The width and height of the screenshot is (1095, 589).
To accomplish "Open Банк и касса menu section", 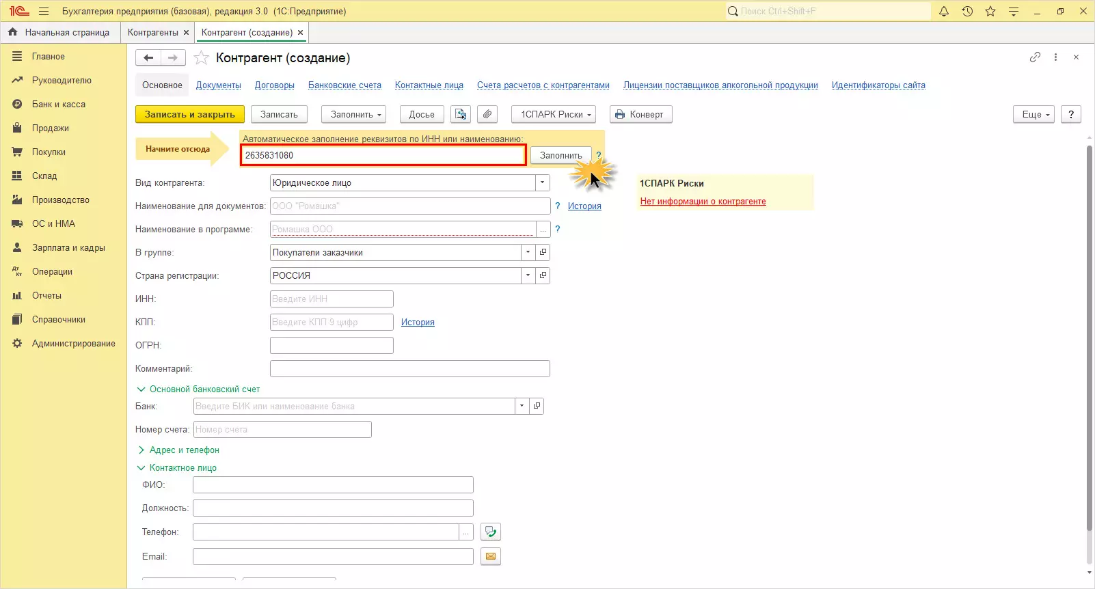I will pos(58,105).
